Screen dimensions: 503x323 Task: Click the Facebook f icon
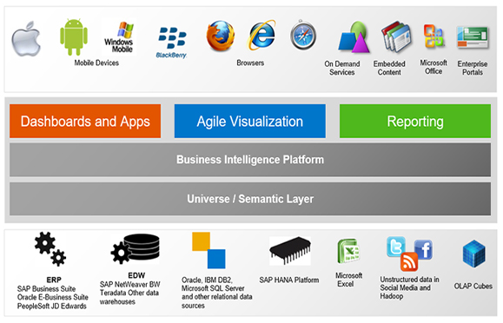423,249
